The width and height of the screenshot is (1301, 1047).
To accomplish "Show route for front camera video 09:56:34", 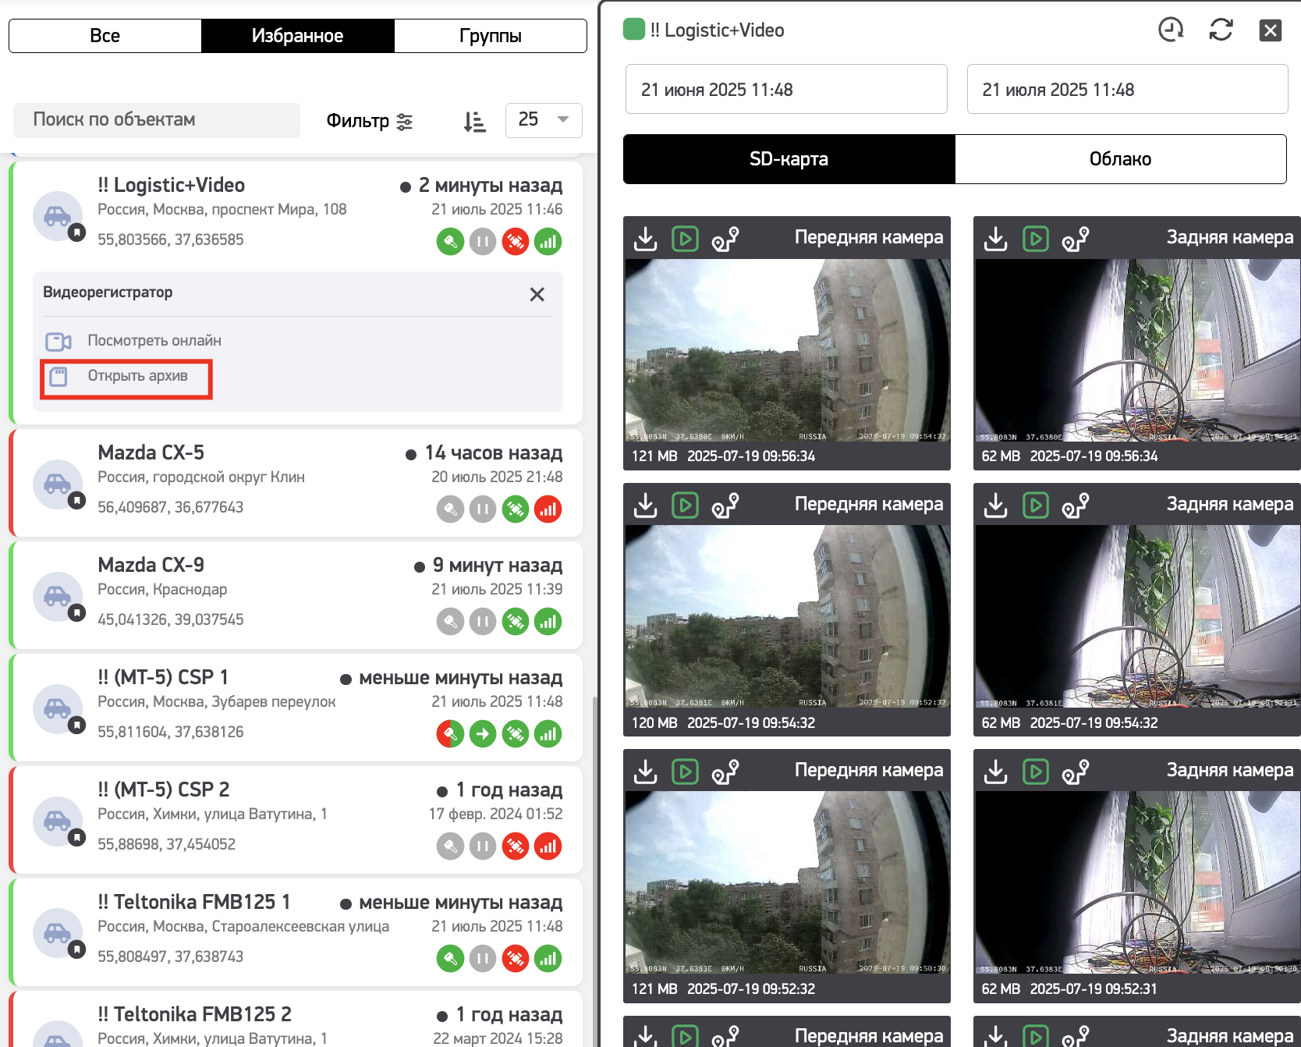I will click(725, 239).
